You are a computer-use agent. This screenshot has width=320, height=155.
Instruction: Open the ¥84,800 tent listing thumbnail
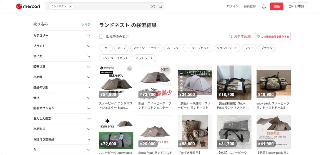(116, 83)
